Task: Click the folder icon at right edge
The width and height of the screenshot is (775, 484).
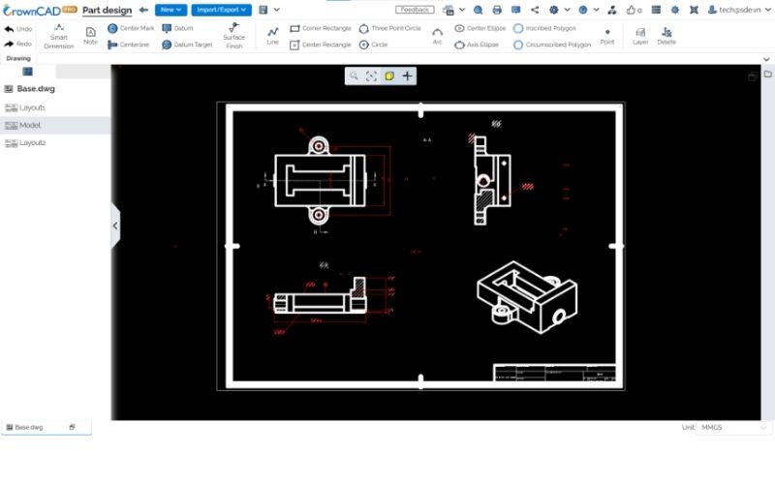Action: click(767, 75)
